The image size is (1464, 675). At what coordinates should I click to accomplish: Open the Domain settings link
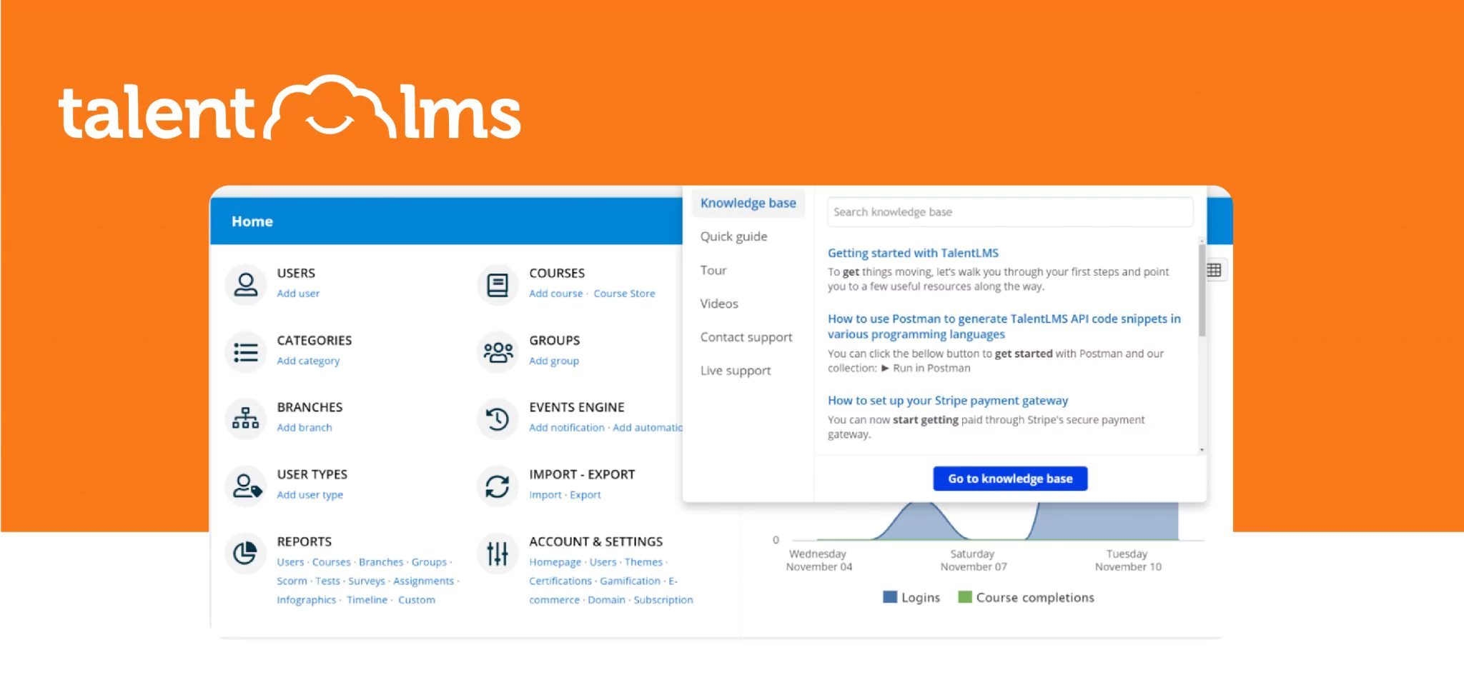click(x=606, y=600)
